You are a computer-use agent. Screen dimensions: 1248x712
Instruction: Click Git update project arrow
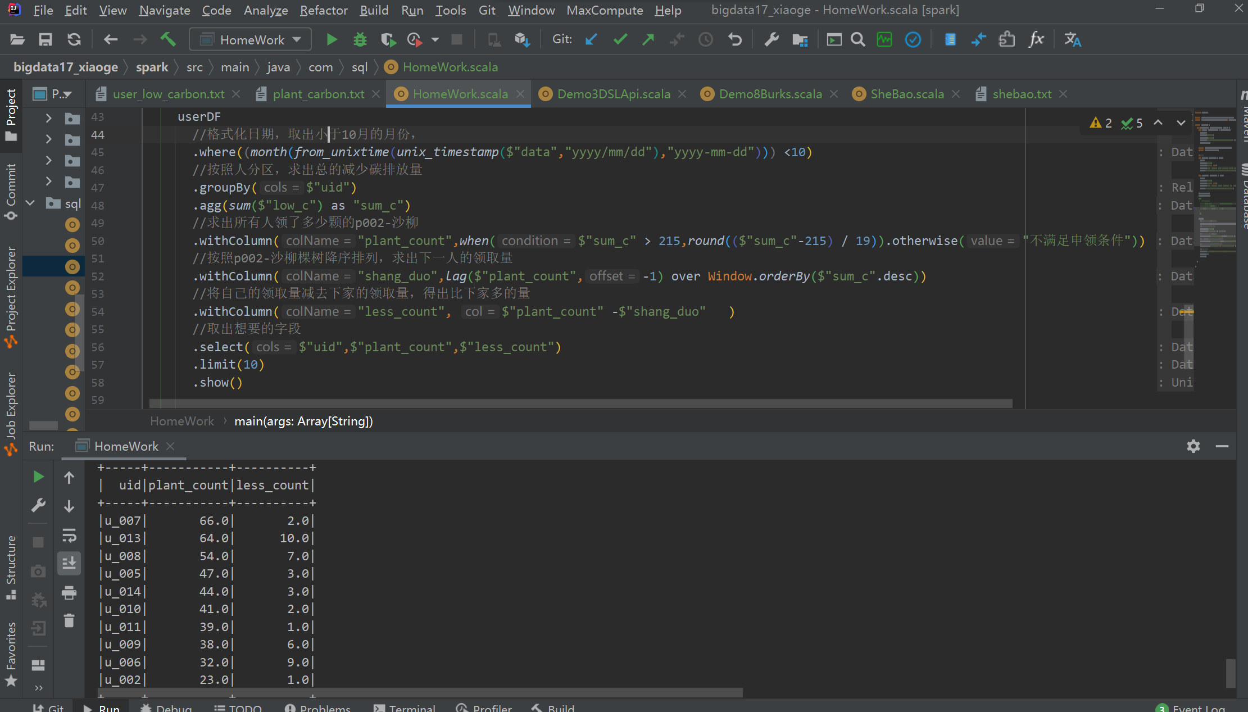click(591, 40)
